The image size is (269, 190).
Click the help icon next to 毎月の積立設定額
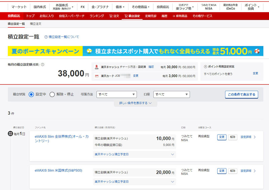click(x=43, y=64)
